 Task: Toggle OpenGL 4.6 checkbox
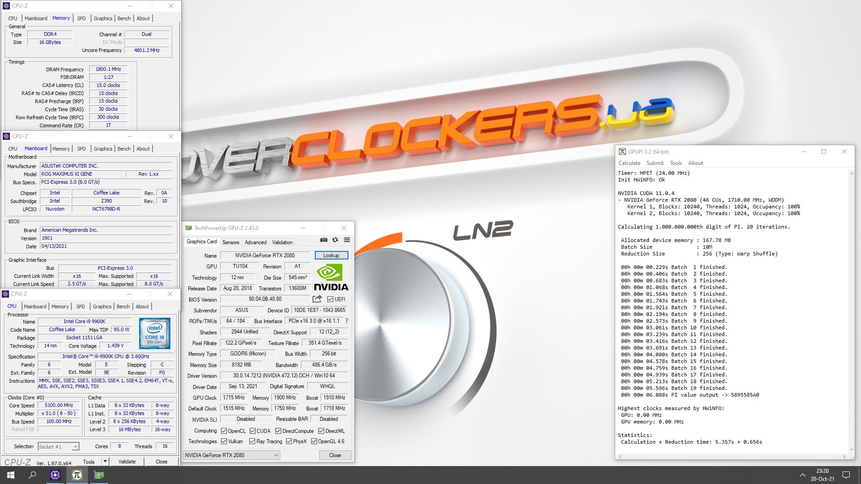click(x=314, y=441)
